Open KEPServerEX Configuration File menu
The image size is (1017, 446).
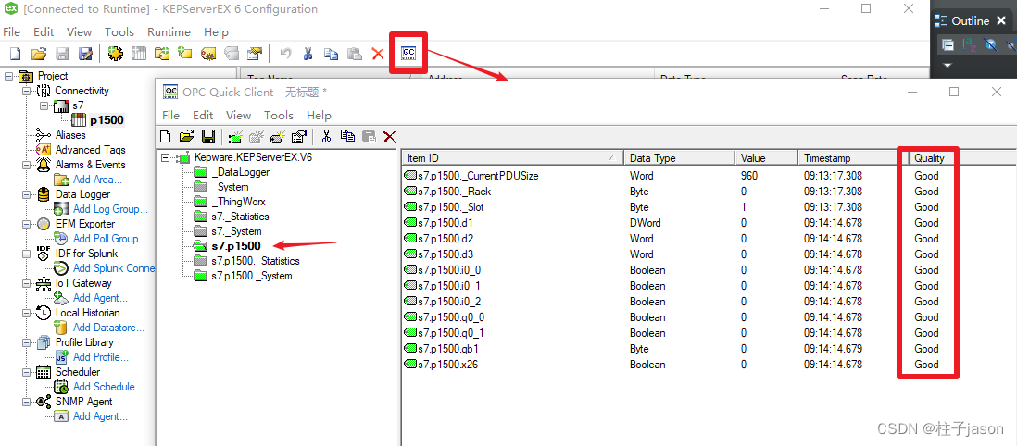[12, 31]
